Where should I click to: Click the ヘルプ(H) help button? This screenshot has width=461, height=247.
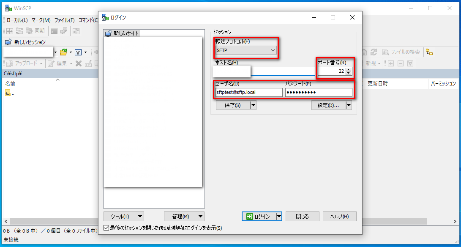[340, 217]
